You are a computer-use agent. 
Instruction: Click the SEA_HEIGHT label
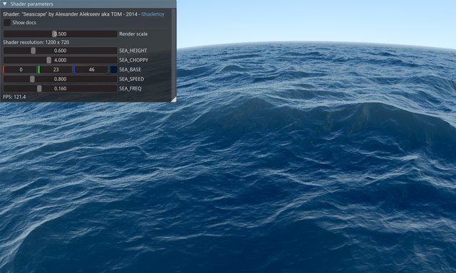(133, 50)
